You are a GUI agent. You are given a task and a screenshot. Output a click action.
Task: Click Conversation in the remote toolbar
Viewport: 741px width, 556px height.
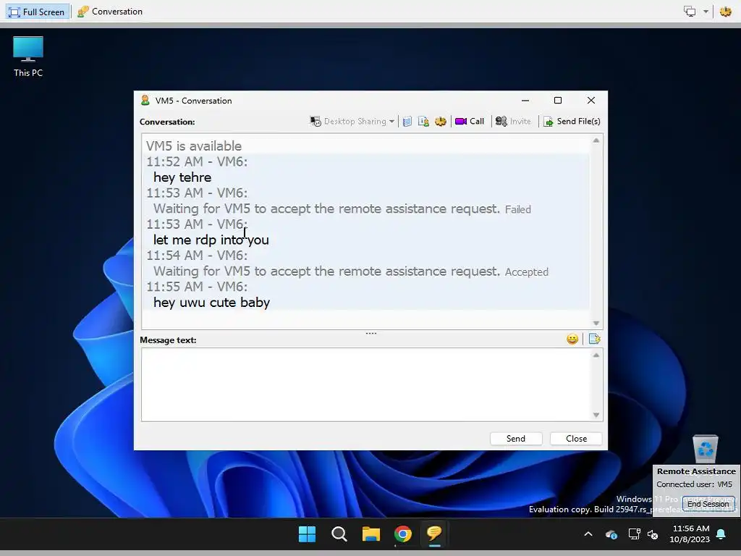point(110,12)
